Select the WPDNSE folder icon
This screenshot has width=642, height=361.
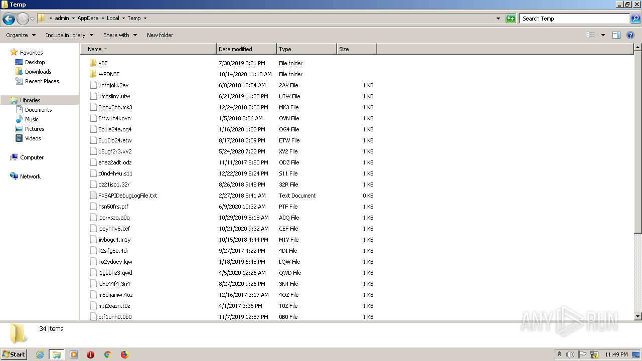[93, 74]
